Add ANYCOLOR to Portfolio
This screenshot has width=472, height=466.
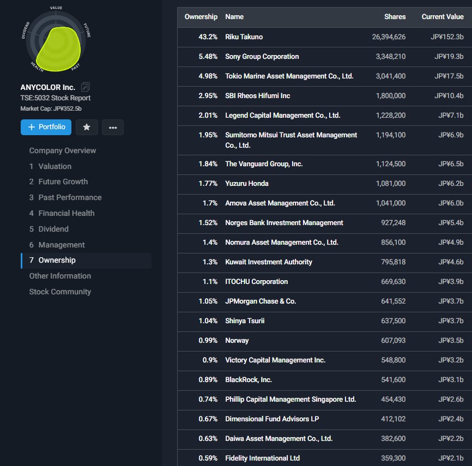[x=46, y=127]
